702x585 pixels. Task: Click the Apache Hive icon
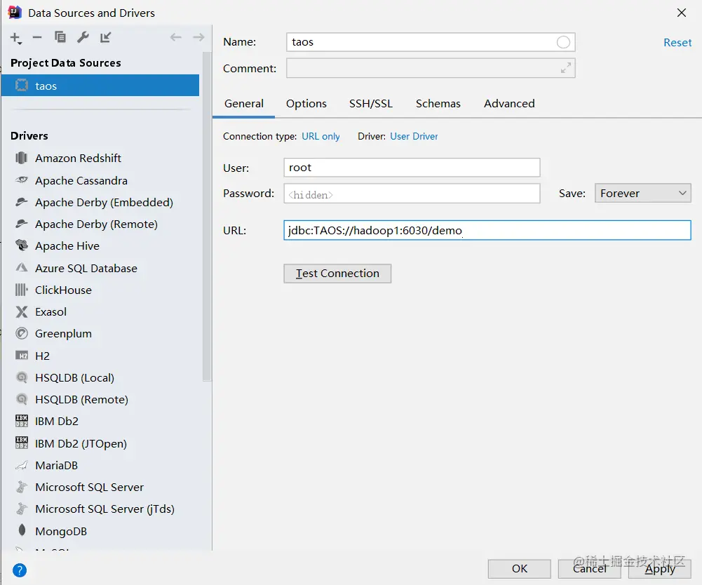[x=22, y=246]
